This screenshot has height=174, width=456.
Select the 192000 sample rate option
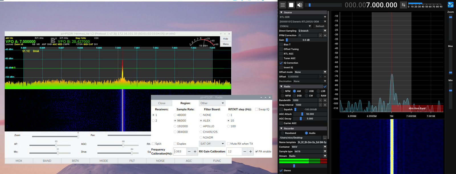[x=175, y=126]
